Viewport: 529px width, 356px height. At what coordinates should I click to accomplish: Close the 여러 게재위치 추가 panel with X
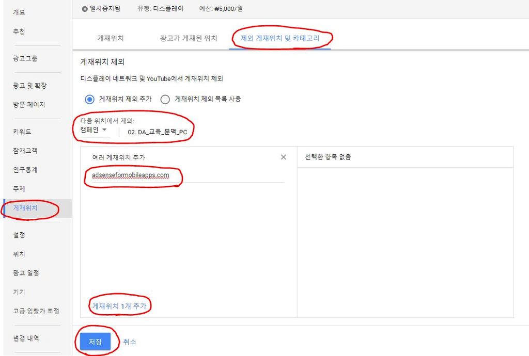[283, 157]
